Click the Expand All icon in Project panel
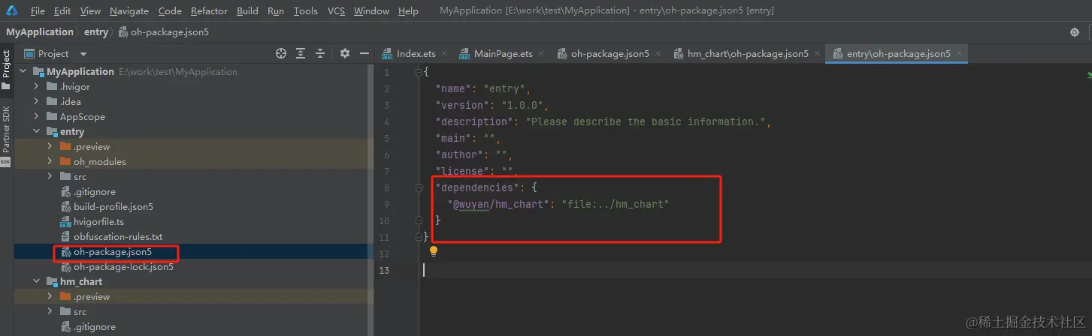 301,53
